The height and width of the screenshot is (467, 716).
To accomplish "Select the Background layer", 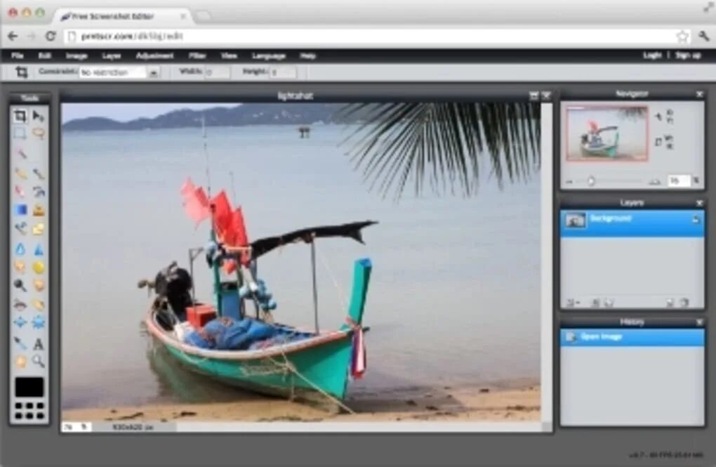I will point(611,218).
